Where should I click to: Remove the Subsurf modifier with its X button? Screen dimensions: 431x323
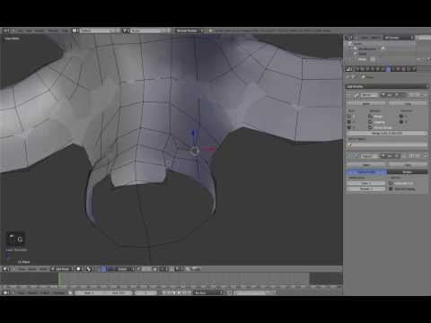point(425,156)
